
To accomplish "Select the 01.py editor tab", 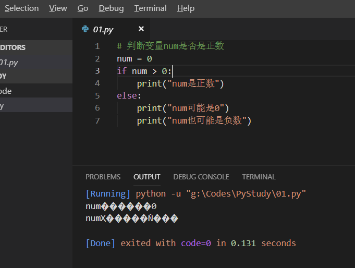I will coord(111,29).
